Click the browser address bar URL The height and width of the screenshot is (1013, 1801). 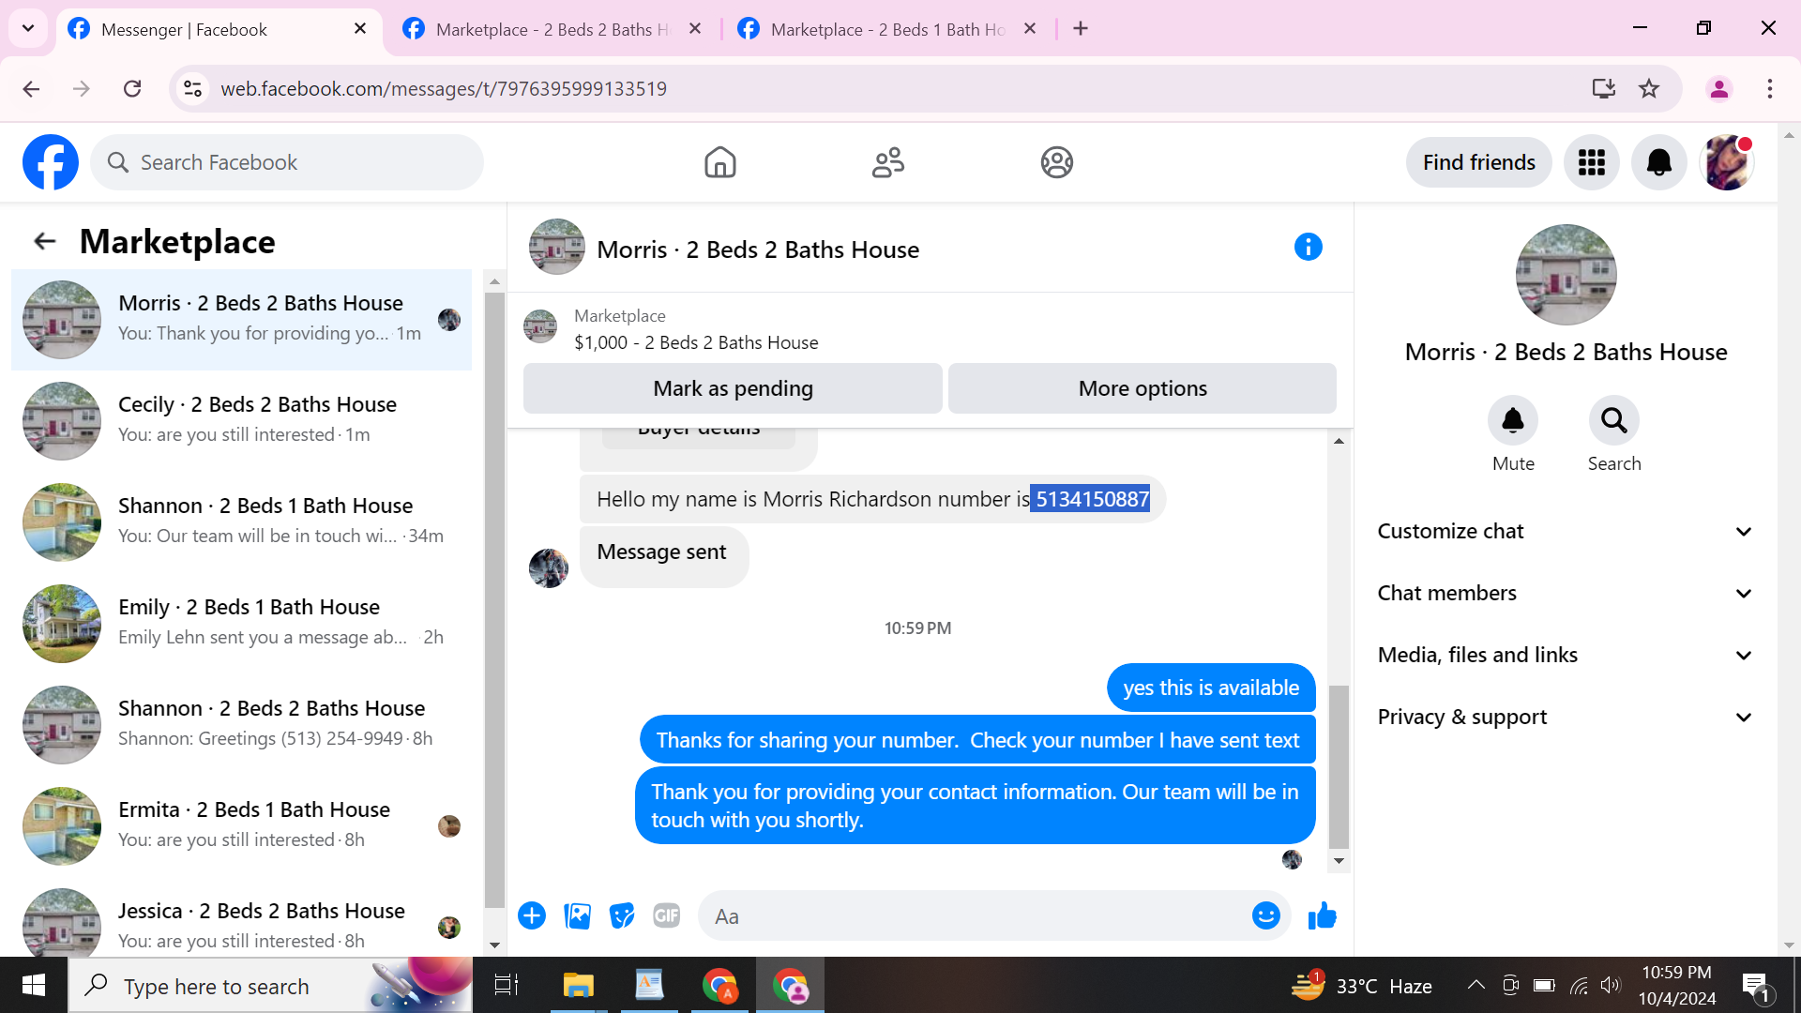click(x=444, y=89)
